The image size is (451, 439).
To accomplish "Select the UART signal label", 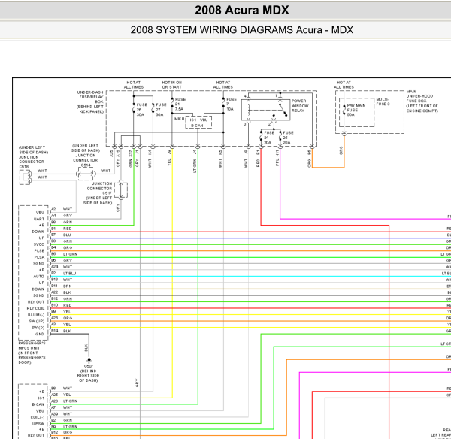I will pyautogui.click(x=39, y=219).
